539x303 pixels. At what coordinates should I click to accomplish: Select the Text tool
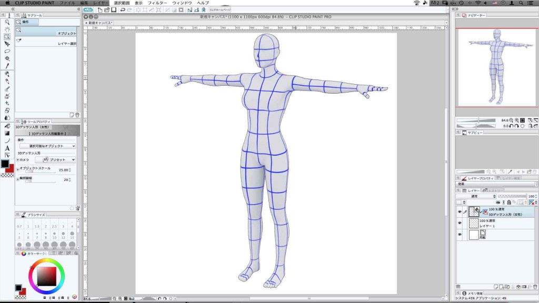7,148
